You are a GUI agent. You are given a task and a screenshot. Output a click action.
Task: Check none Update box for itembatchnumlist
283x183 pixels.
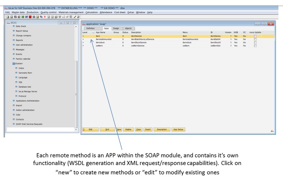pos(255,39)
